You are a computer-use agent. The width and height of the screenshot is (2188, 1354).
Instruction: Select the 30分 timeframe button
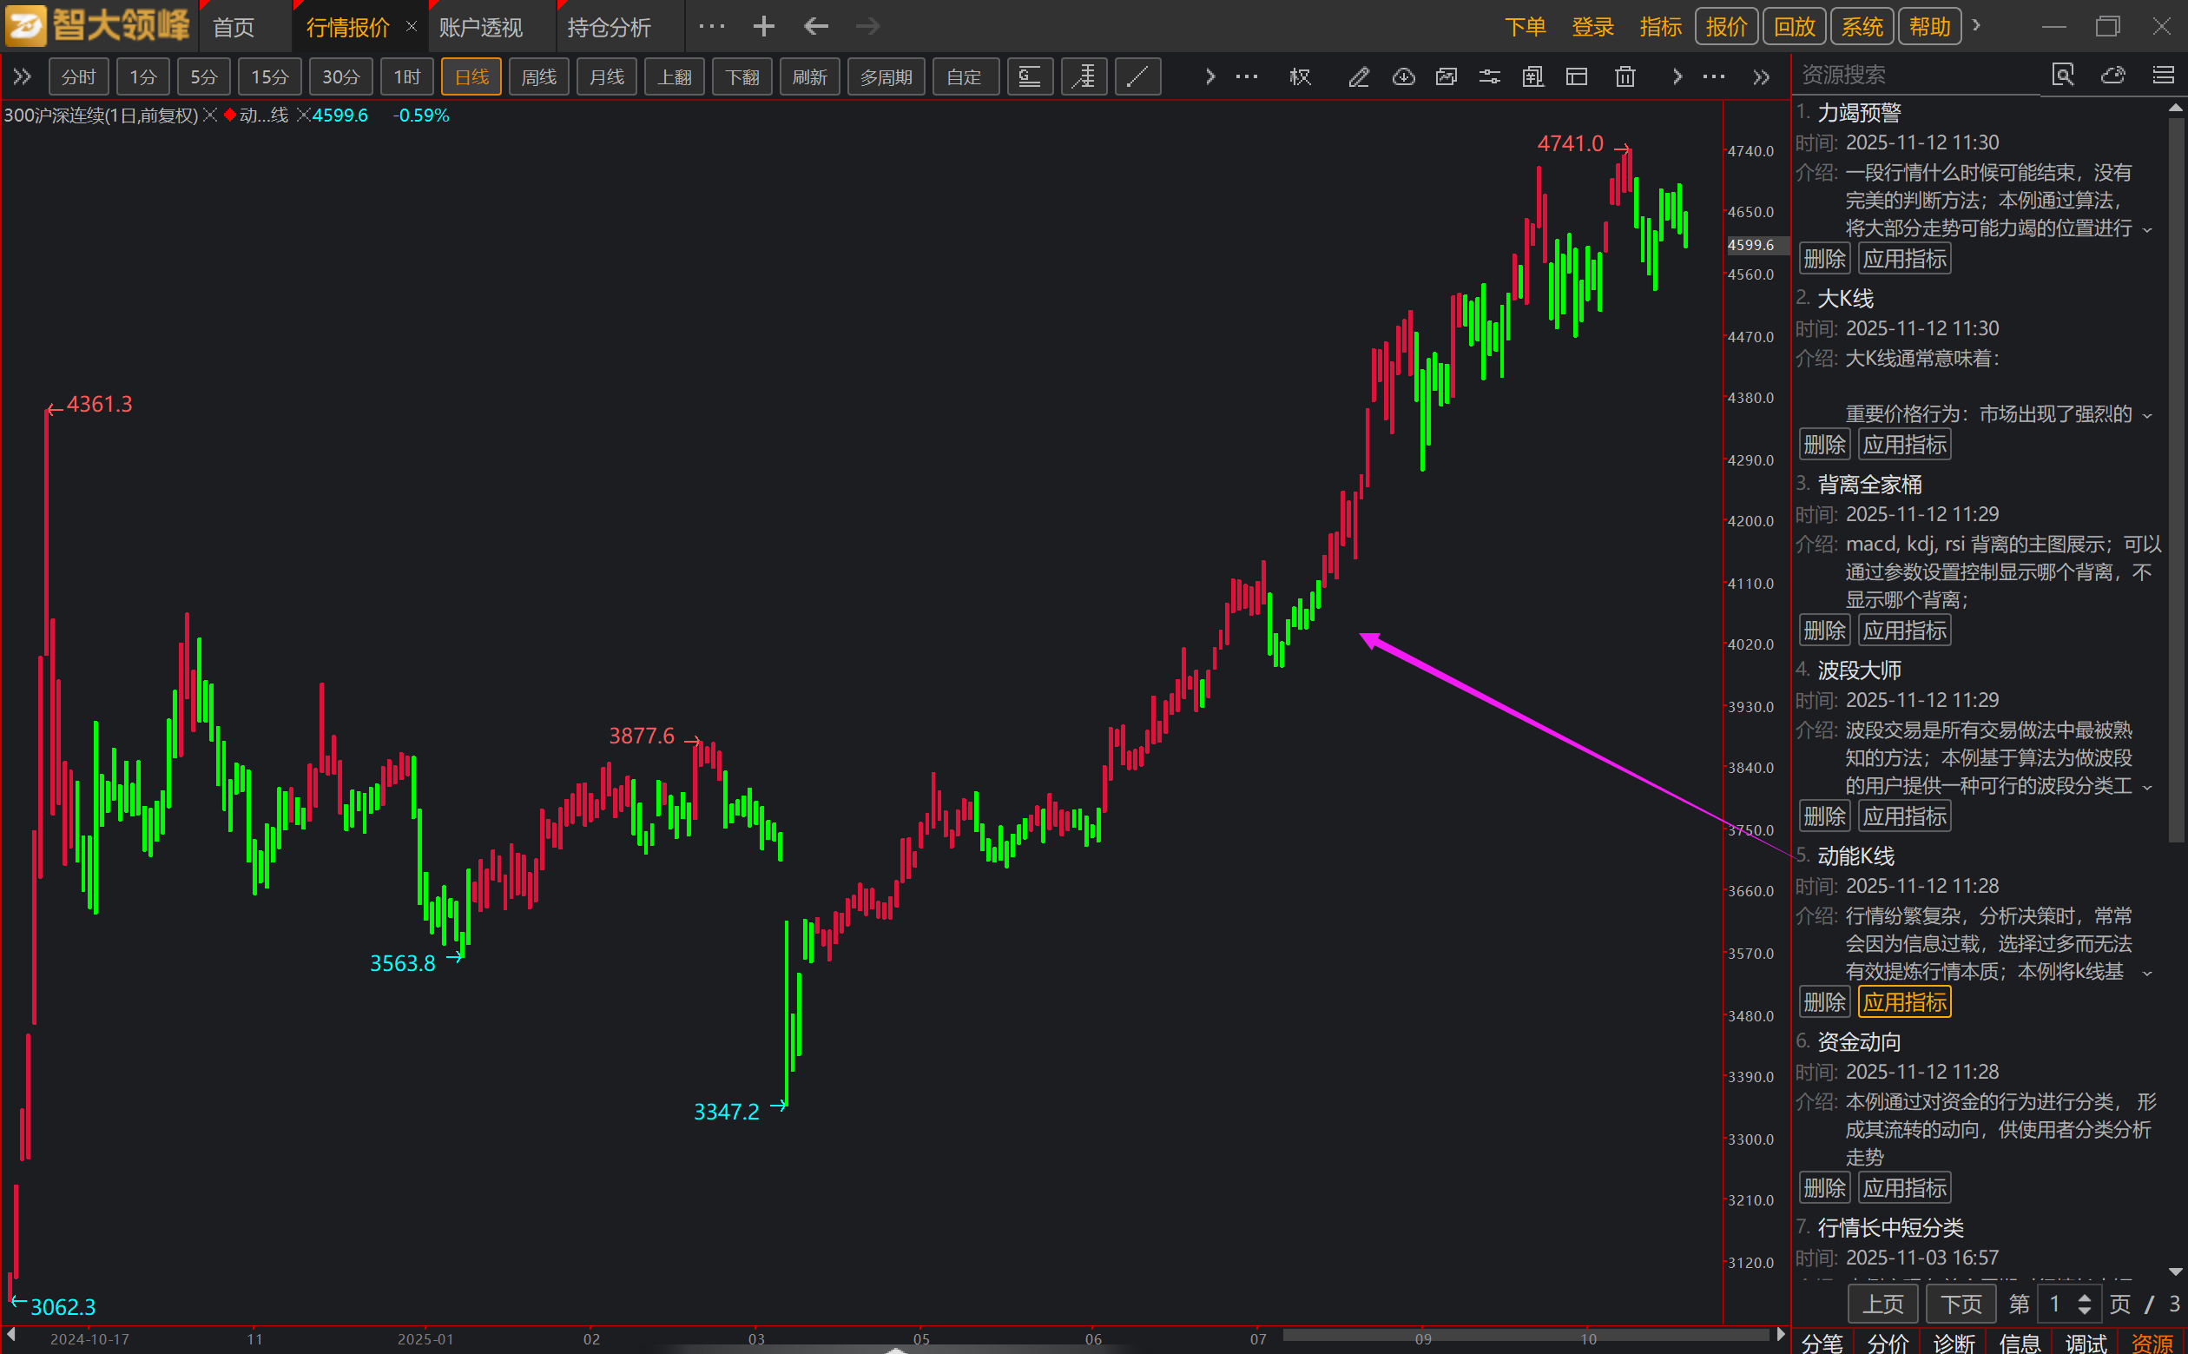(x=340, y=77)
